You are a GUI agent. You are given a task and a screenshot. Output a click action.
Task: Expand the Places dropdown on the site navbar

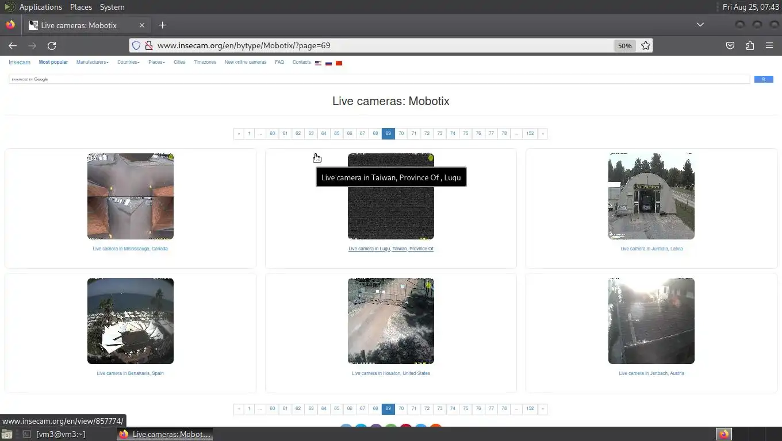156,62
